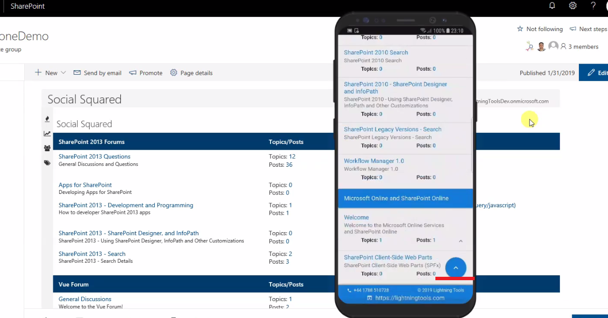Click the first colorful member avatar
The image size is (608, 318).
(x=530, y=46)
